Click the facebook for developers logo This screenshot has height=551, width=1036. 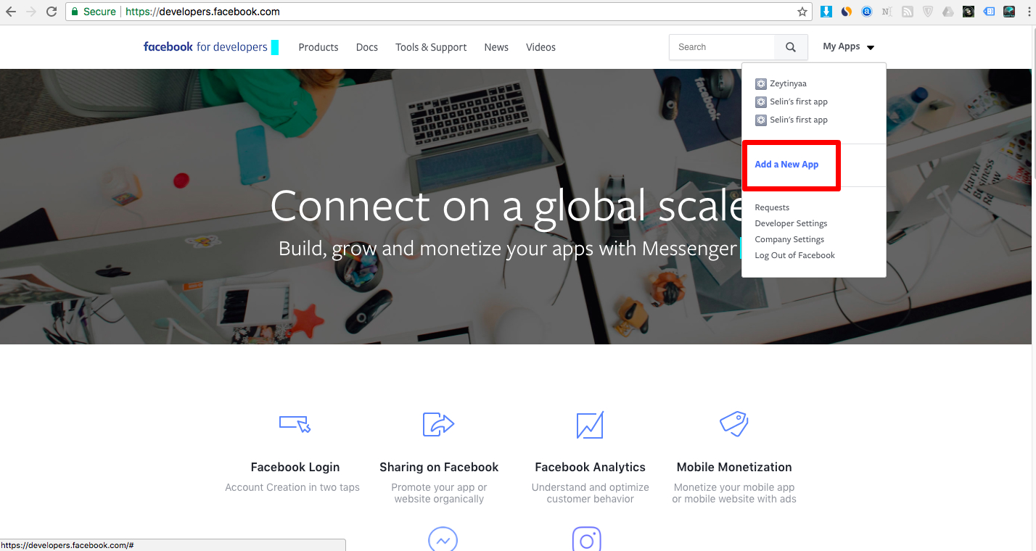tap(205, 47)
